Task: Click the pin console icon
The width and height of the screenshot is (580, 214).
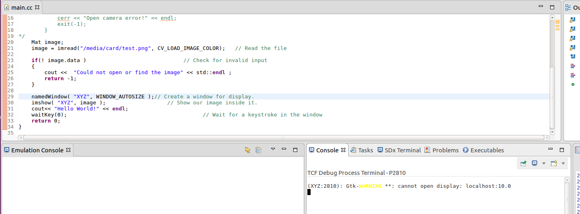Action: pyautogui.click(x=523, y=163)
